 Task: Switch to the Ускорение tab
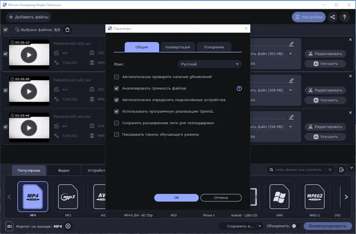click(214, 47)
